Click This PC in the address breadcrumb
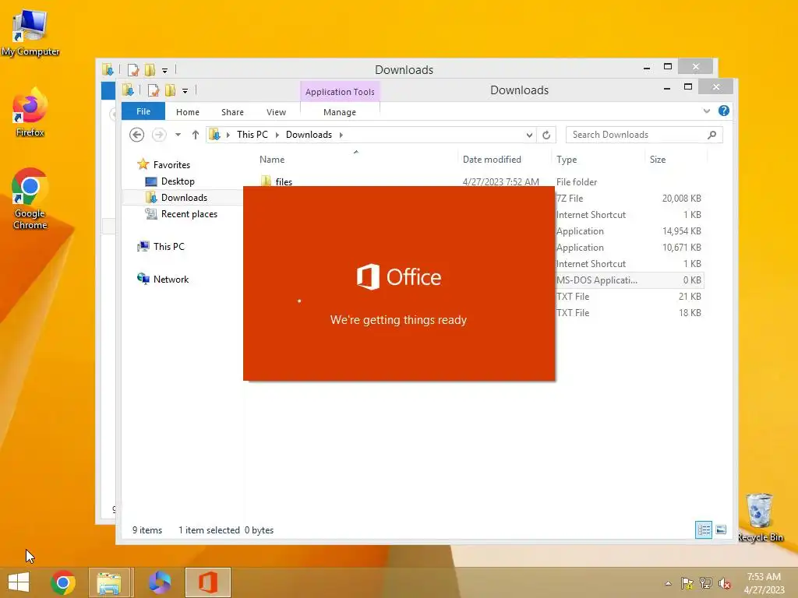This screenshot has width=798, height=598. pyautogui.click(x=252, y=134)
